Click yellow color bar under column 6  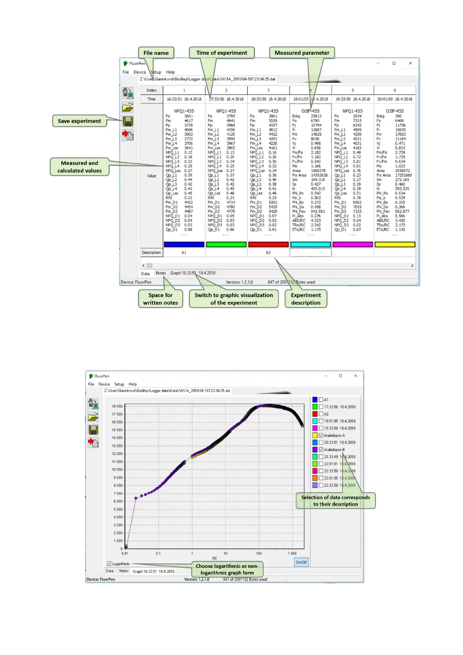coord(395,244)
